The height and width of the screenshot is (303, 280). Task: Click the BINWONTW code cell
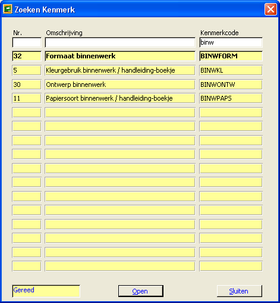(231, 85)
